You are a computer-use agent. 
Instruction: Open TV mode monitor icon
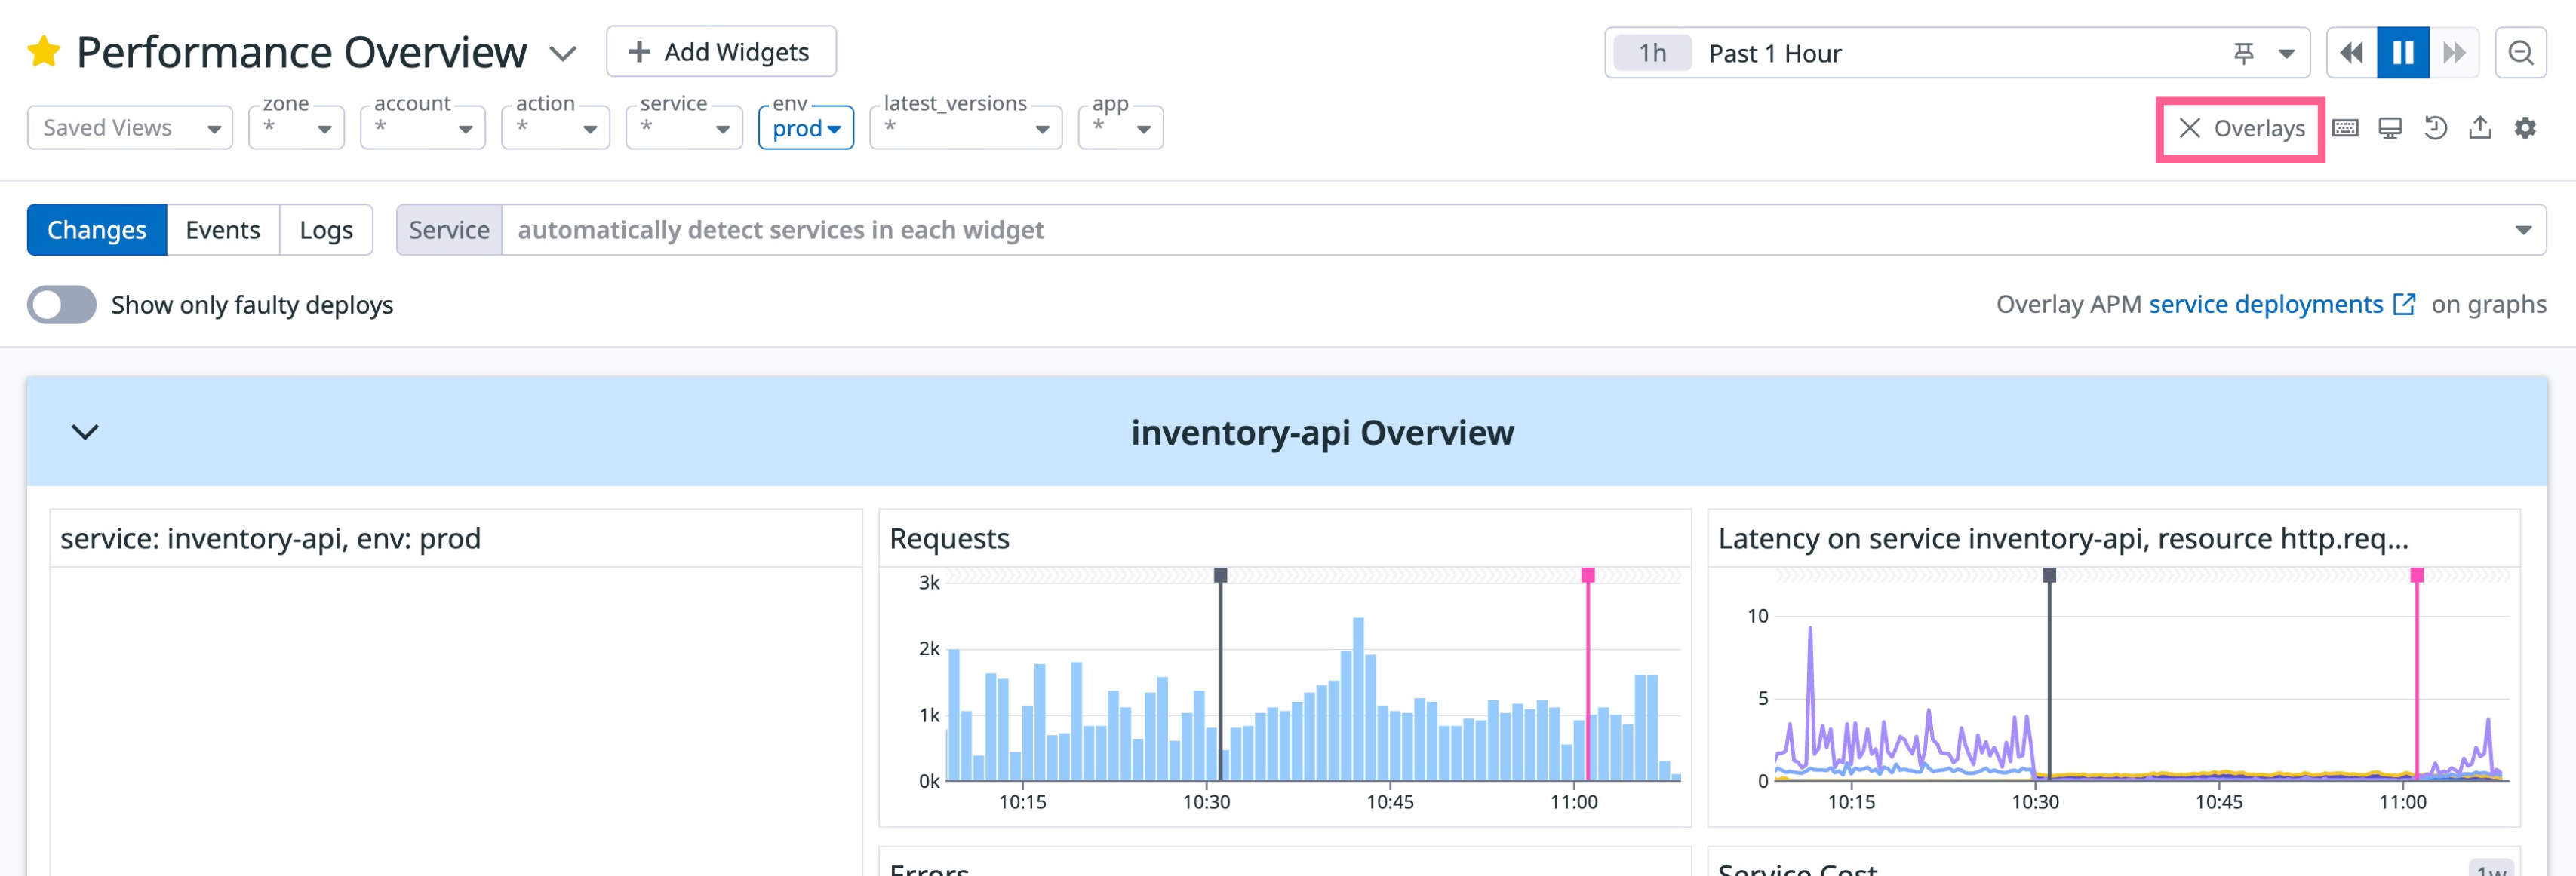click(2390, 128)
